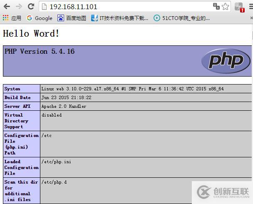Screen dimensions: 253x204
Task: Click the browser forward arrow
Action: 19,7
